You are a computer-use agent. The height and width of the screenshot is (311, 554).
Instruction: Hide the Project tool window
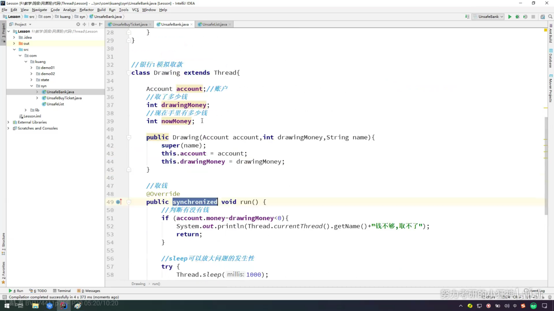[101, 24]
